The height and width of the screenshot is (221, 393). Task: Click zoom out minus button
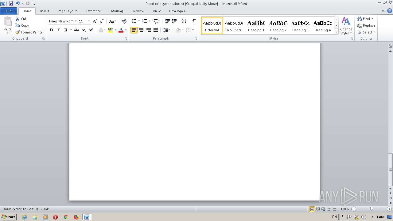tap(354, 209)
